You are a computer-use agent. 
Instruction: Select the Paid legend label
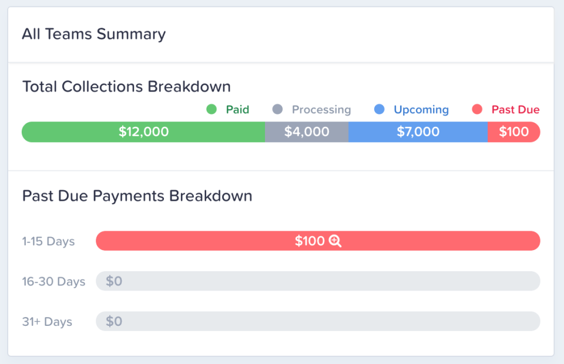tap(237, 110)
